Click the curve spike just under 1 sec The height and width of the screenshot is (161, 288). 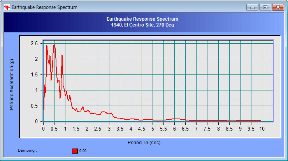click(x=62, y=55)
